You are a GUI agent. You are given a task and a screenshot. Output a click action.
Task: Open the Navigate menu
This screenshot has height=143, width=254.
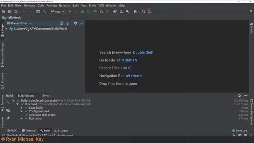(29, 6)
